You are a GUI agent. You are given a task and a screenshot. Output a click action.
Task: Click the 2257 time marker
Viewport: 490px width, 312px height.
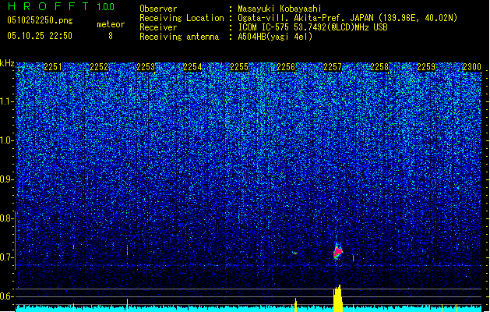tap(333, 67)
